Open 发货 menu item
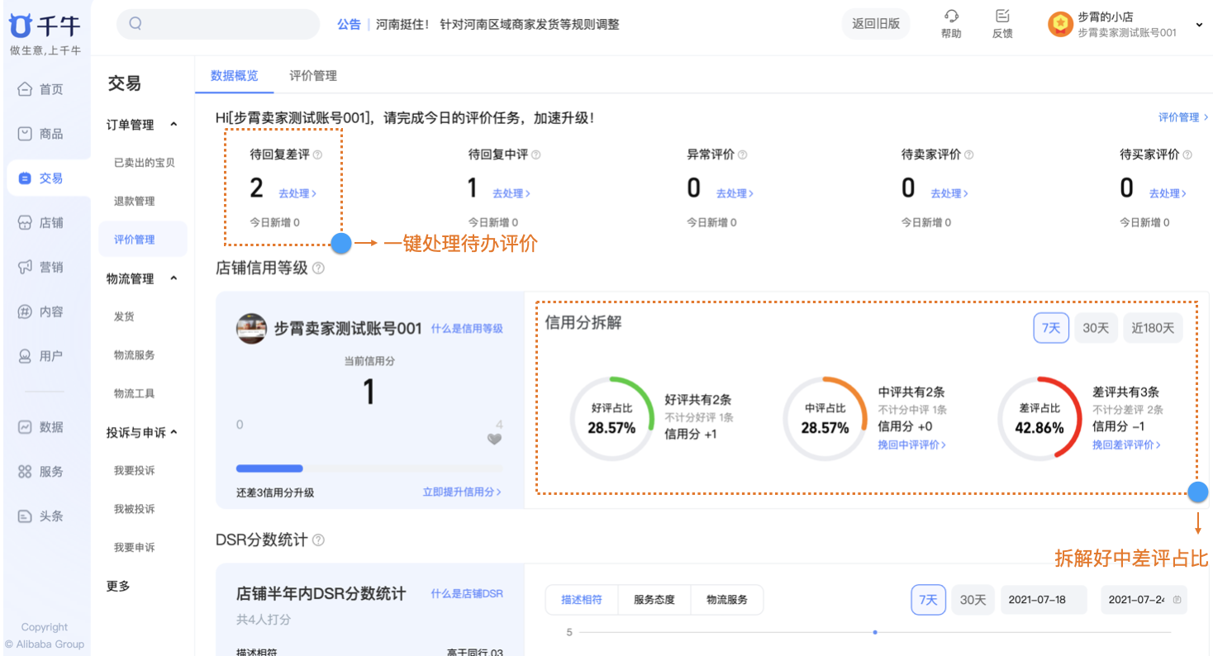The height and width of the screenshot is (656, 1213). [x=124, y=316]
